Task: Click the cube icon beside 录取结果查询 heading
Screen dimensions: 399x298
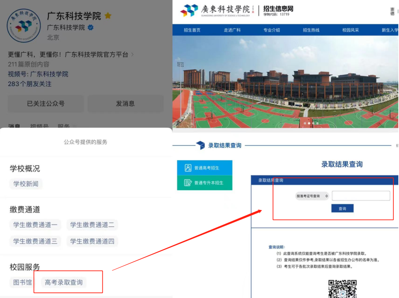Action: [x=201, y=145]
